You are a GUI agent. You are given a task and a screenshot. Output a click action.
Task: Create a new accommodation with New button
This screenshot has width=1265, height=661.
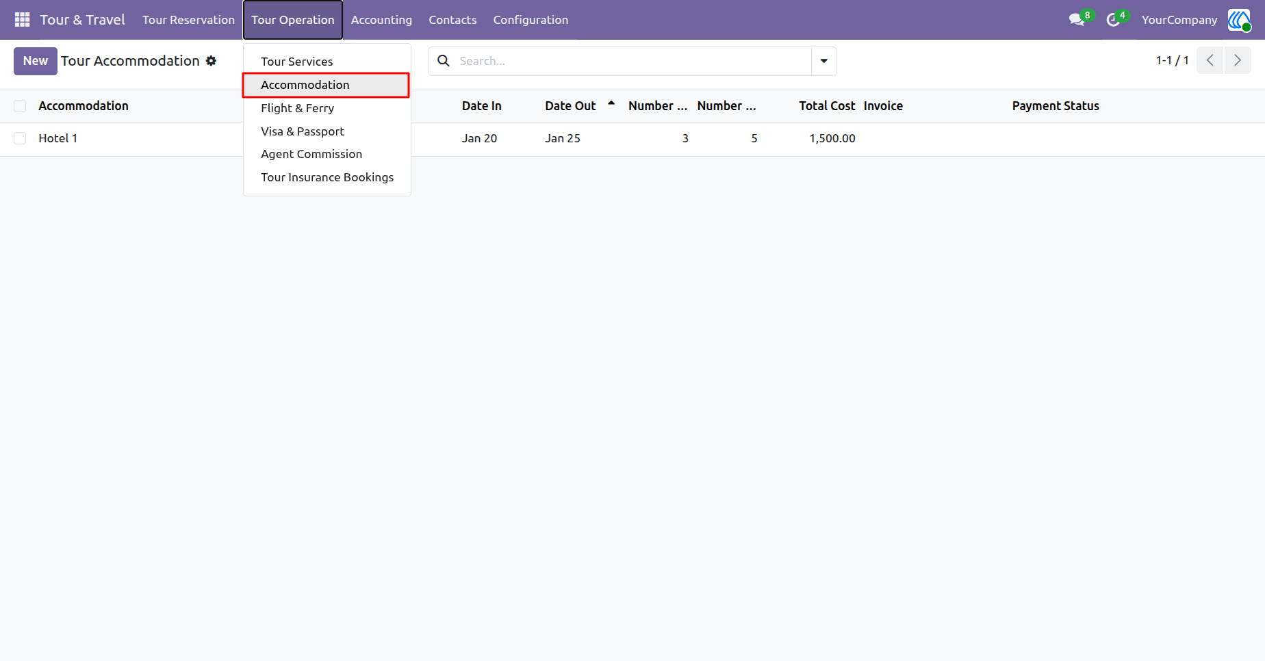36,61
